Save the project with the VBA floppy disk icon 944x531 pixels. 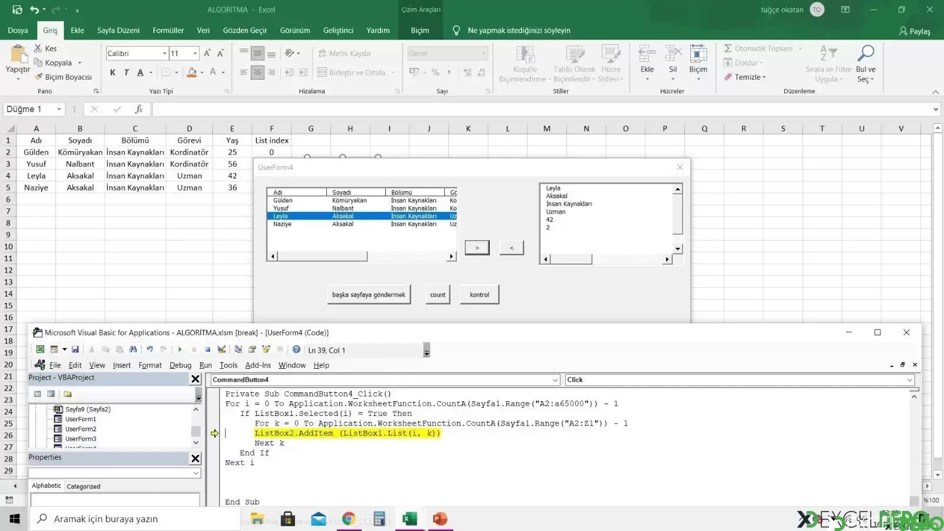(75, 349)
